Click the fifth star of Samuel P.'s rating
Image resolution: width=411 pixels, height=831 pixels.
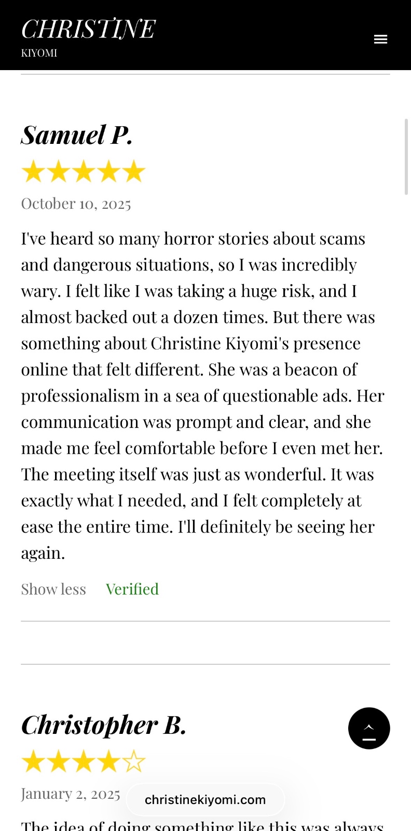tap(134, 171)
